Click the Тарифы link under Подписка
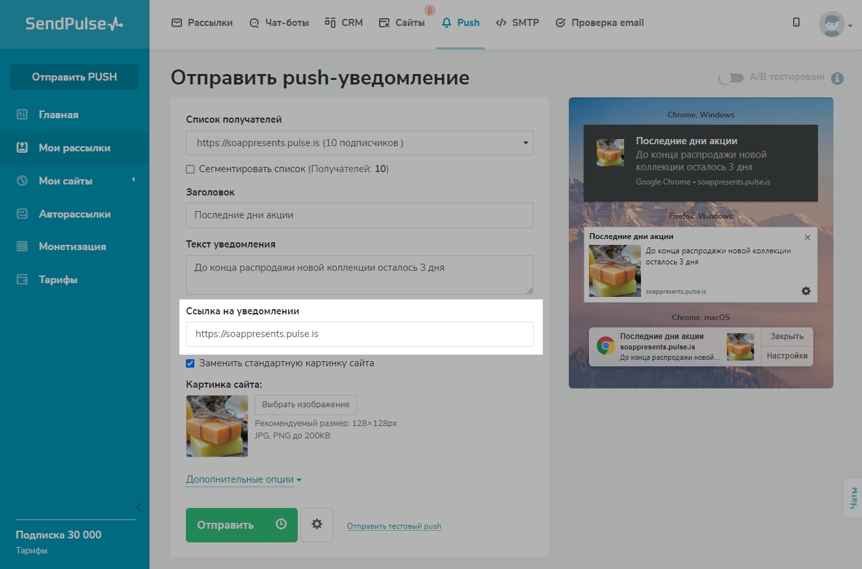 coord(32,551)
